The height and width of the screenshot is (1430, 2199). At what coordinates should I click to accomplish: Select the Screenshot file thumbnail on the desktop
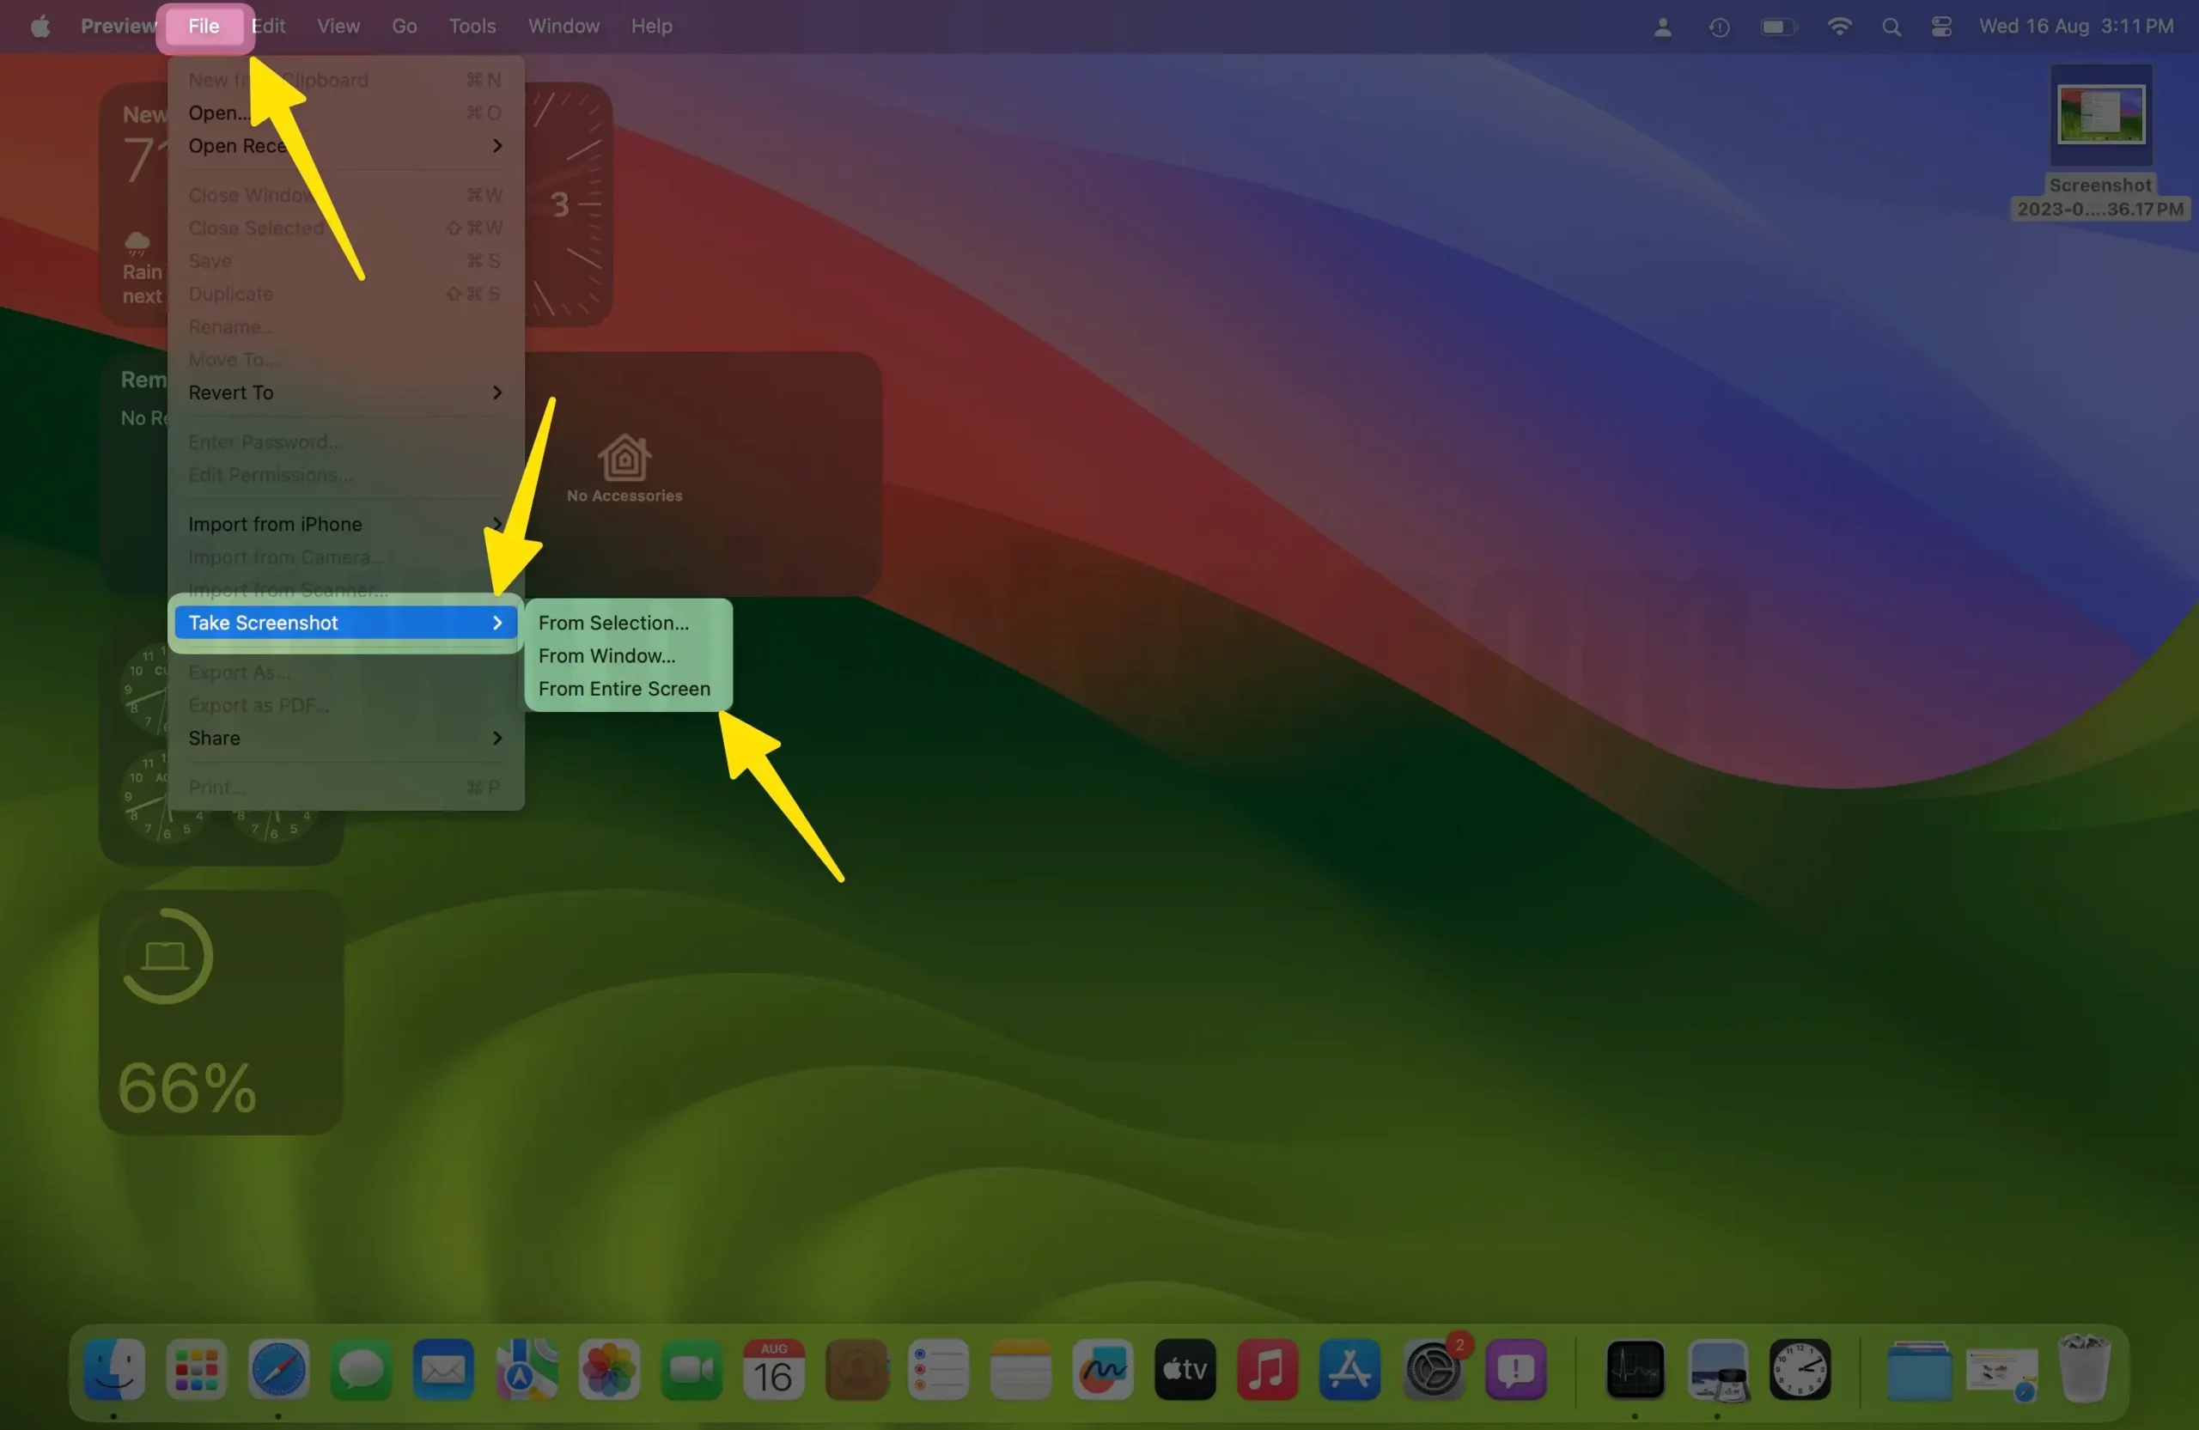point(2101,114)
